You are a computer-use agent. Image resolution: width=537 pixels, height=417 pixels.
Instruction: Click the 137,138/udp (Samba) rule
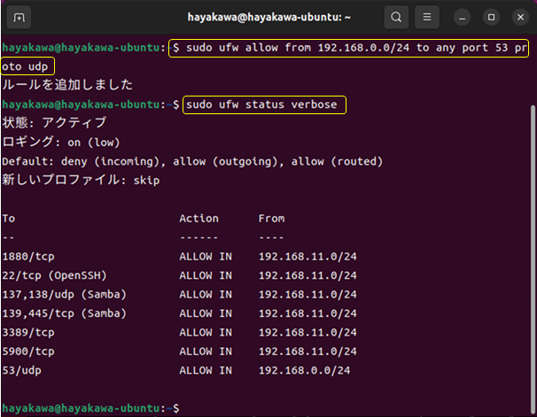click(64, 294)
